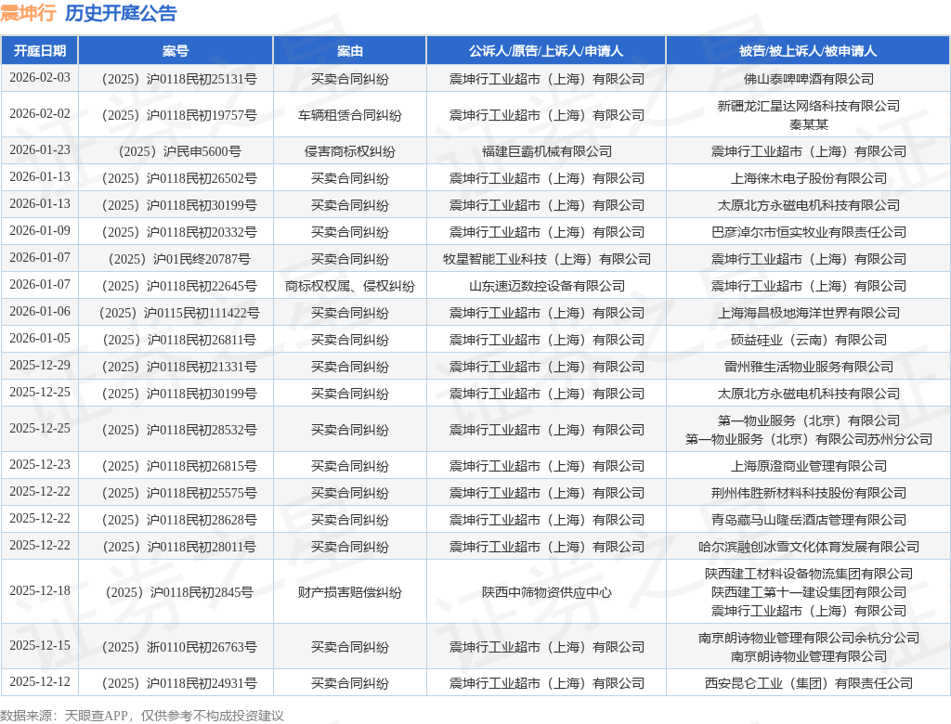The height and width of the screenshot is (724, 951).
Task: Click the date 2026-02-03
Action: point(39,78)
